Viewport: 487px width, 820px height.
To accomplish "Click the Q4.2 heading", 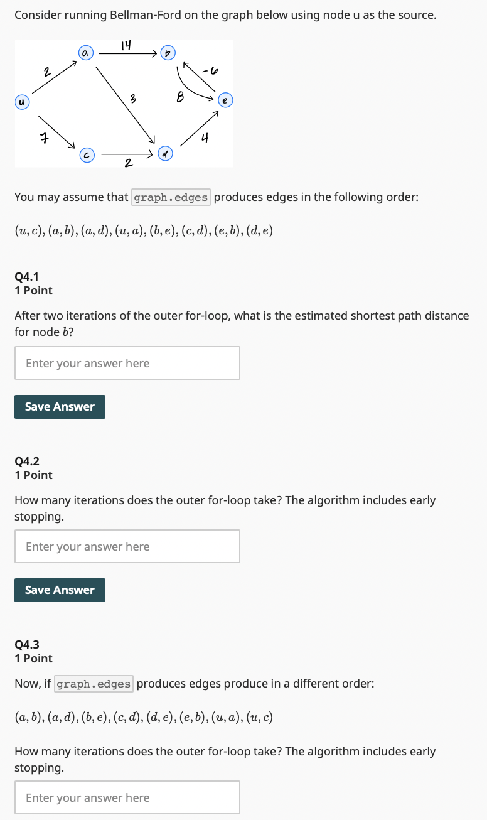I will tap(26, 461).
